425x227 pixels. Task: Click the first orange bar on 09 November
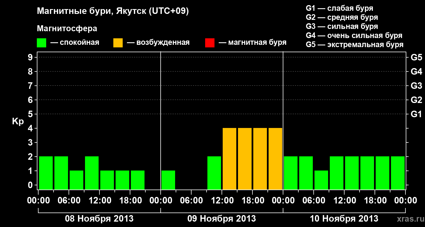pos(229,159)
